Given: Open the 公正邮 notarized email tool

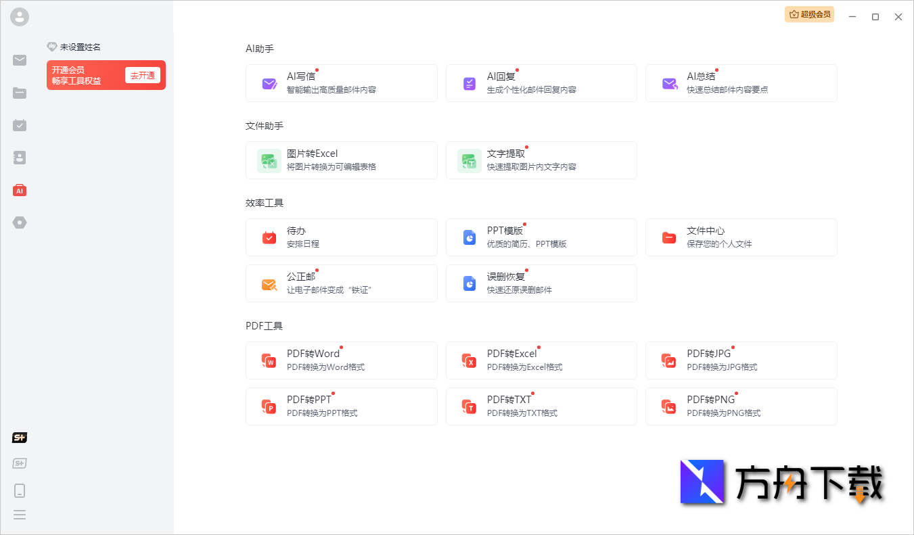Looking at the screenshot, I should (341, 283).
